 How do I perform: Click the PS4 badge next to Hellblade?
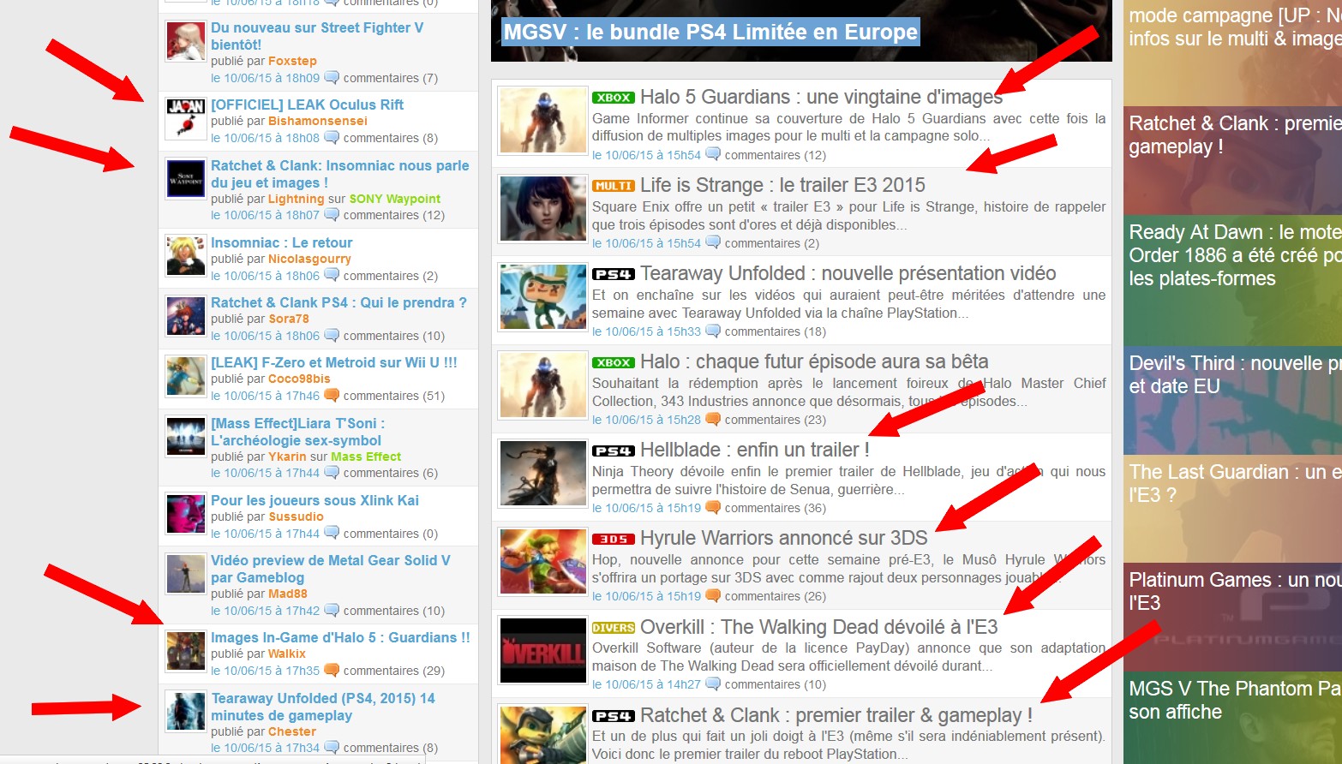tap(613, 451)
